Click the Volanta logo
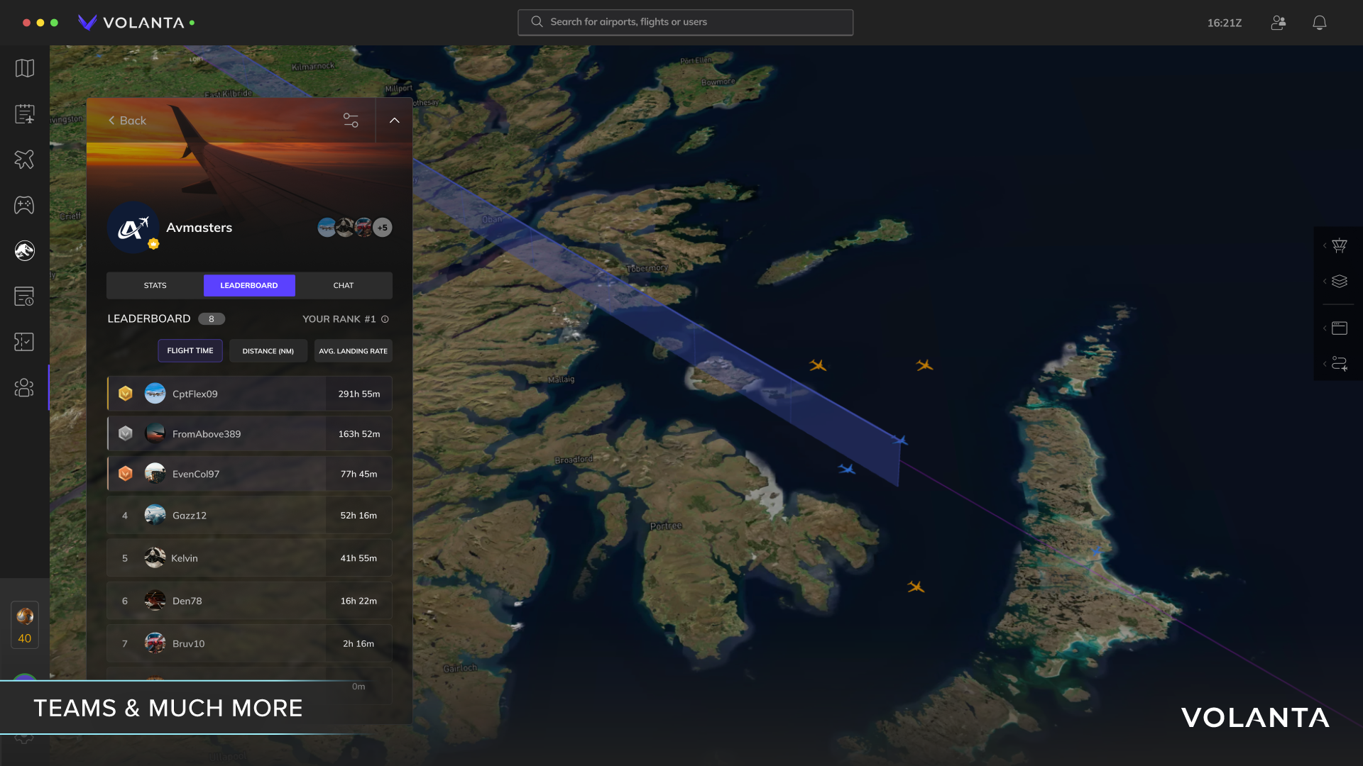Viewport: 1363px width, 766px height. click(131, 23)
